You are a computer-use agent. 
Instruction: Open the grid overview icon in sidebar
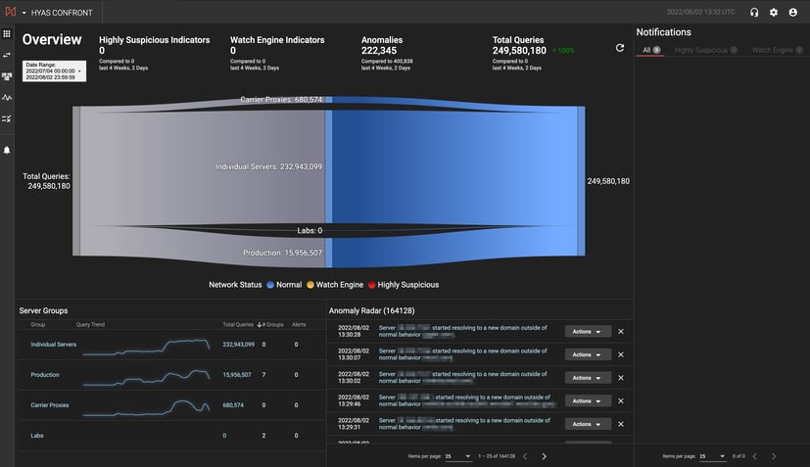7,33
